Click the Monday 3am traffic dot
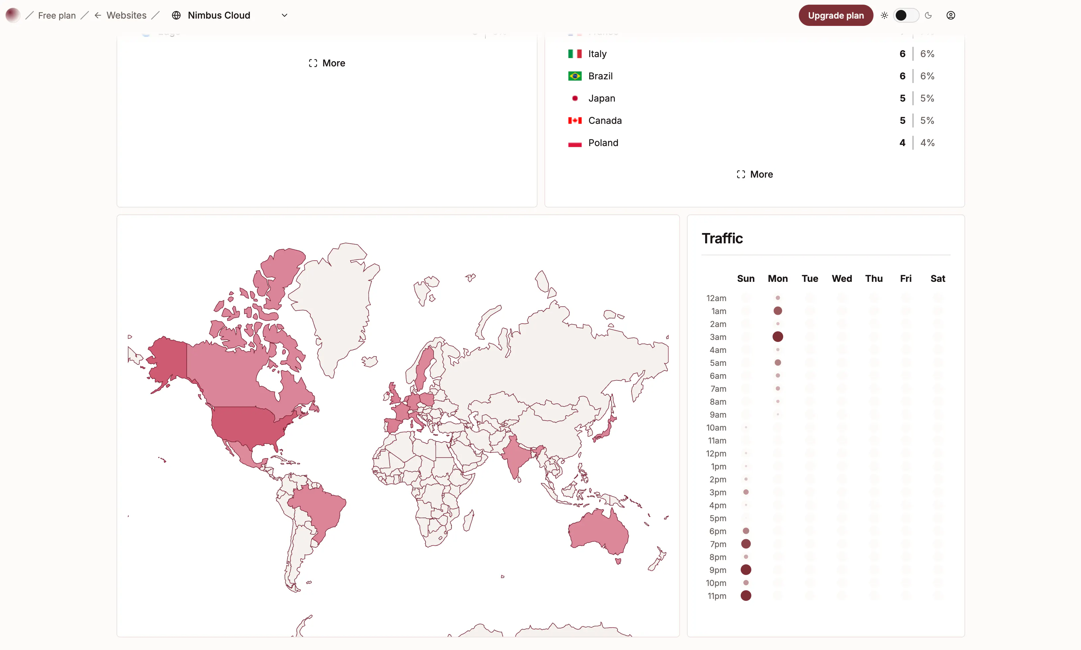The height and width of the screenshot is (650, 1081). tap(778, 337)
